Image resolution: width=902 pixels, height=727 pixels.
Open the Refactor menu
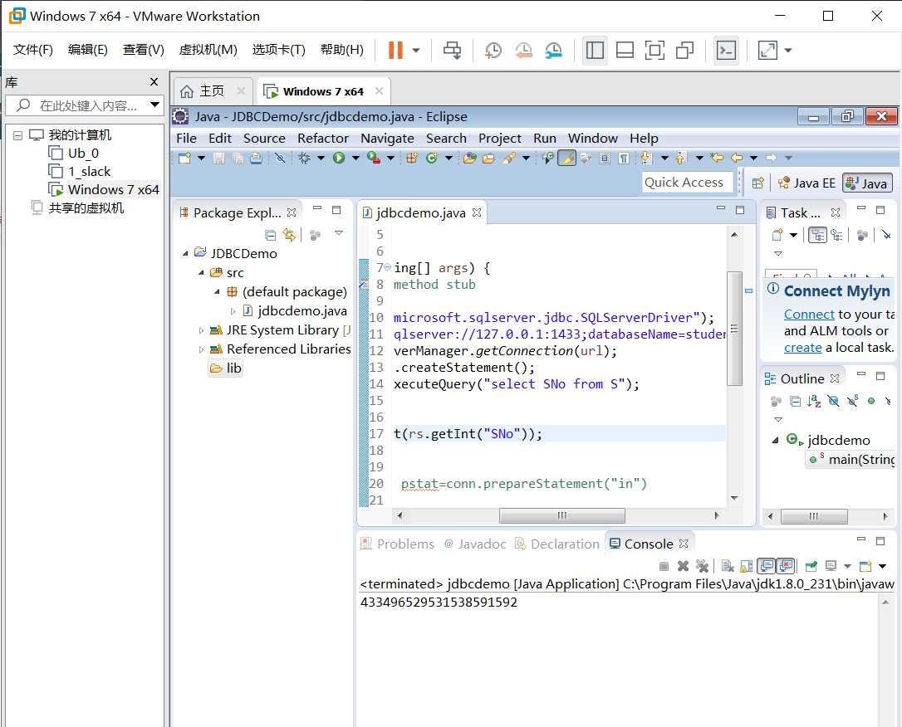click(323, 139)
